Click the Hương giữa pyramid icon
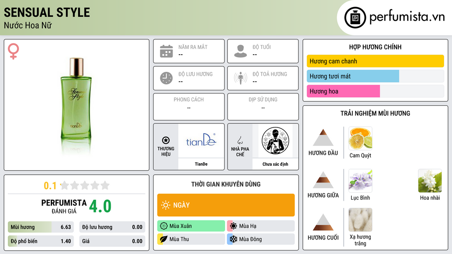Image resolution: width=452 pixels, height=254 pixels. pyautogui.click(x=323, y=180)
